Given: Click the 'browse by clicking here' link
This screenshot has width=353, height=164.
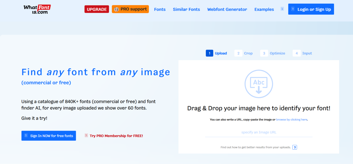Looking at the screenshot, I should pos(292,120).
